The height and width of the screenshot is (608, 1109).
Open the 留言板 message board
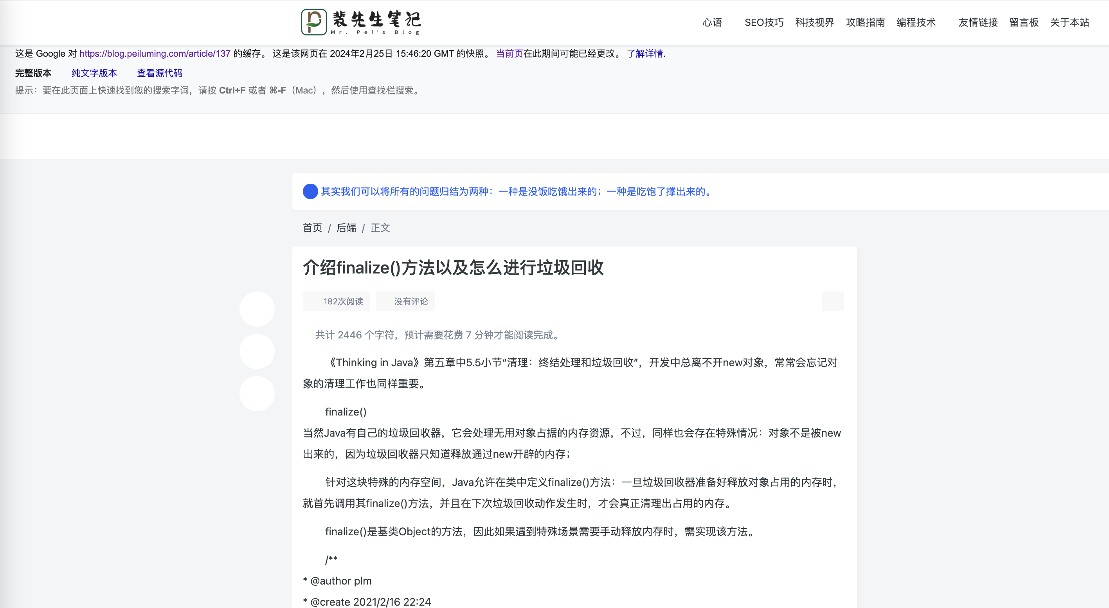point(1024,22)
